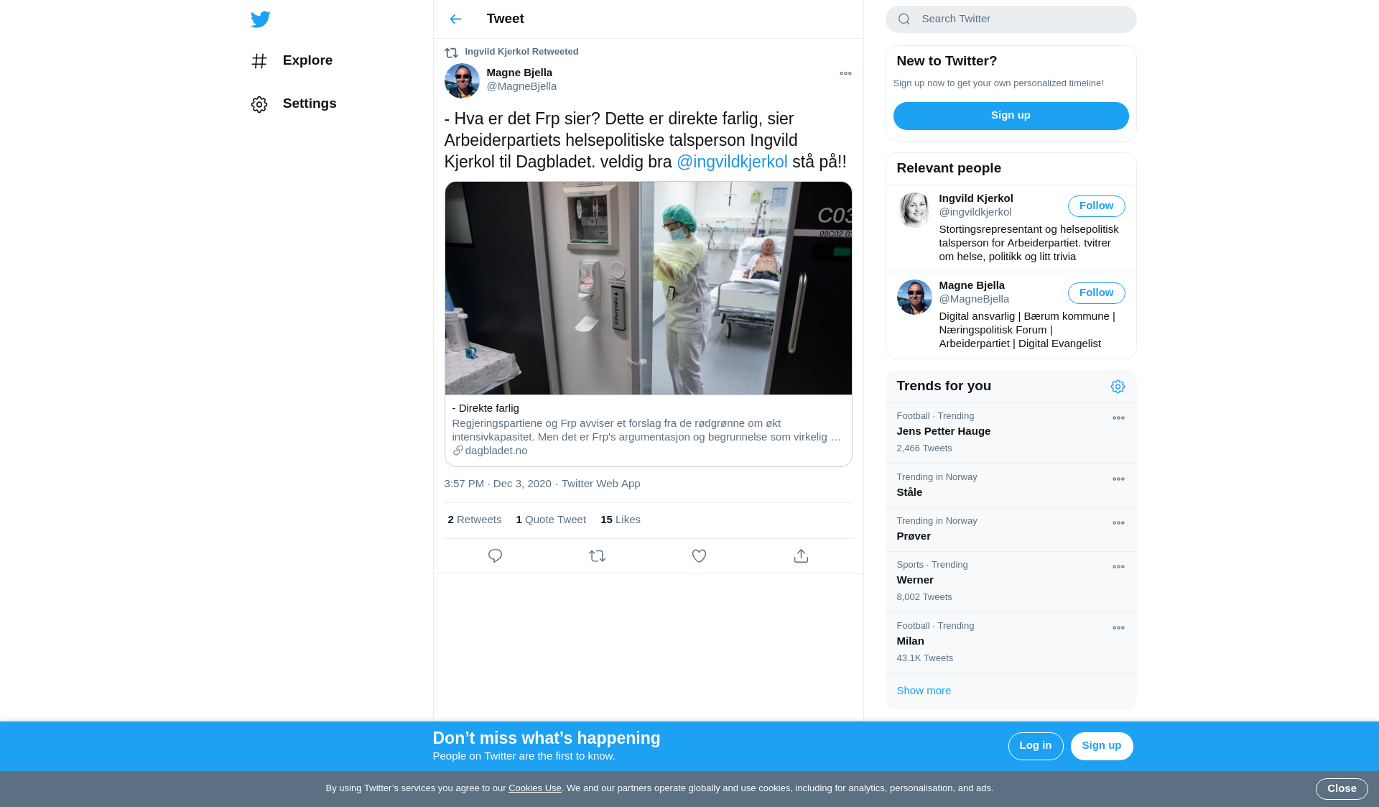Viewport: 1379px width, 807px height.
Task: Close the cookie notice
Action: pyautogui.click(x=1341, y=789)
